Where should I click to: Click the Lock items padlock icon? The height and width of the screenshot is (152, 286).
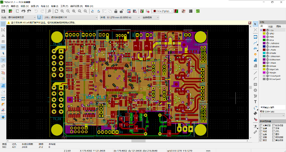coord(116,11)
